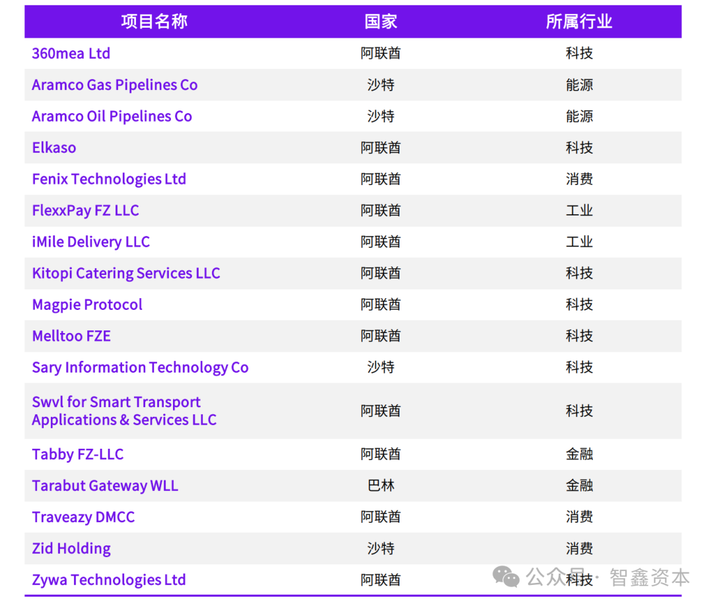Image resolution: width=713 pixels, height=606 pixels.
Task: Click the Elkaso project name
Action: [53, 148]
